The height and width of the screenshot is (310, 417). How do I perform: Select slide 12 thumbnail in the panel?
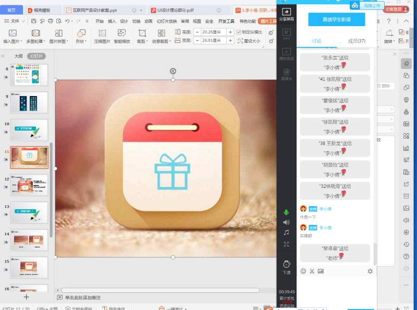pyautogui.click(x=29, y=185)
